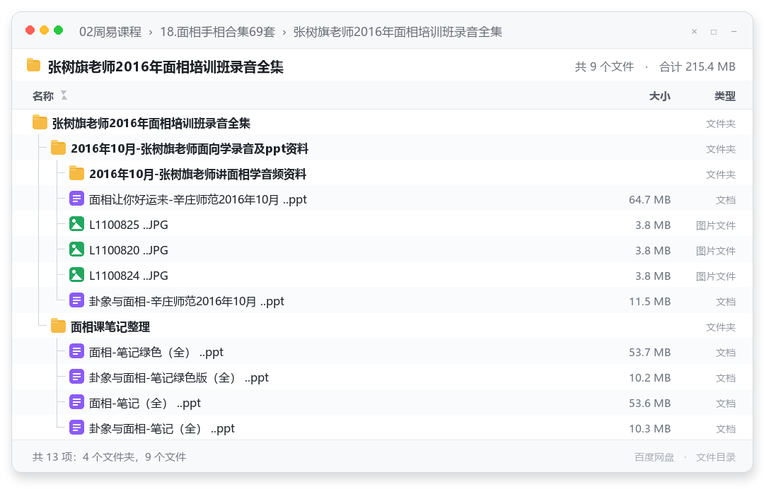Click the 10.3 MB size value

[x=649, y=428]
